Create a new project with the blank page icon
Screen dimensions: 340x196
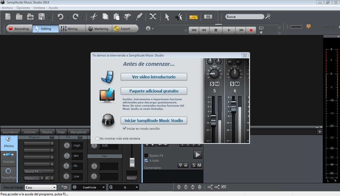click(8, 17)
